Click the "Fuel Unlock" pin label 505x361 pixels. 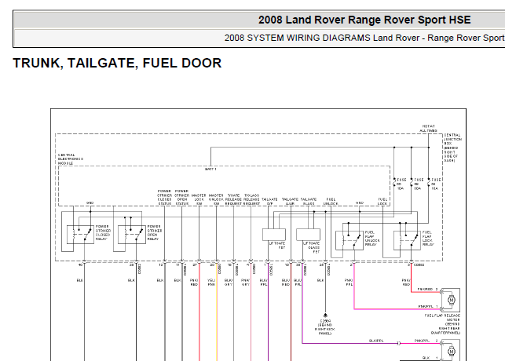331,202
